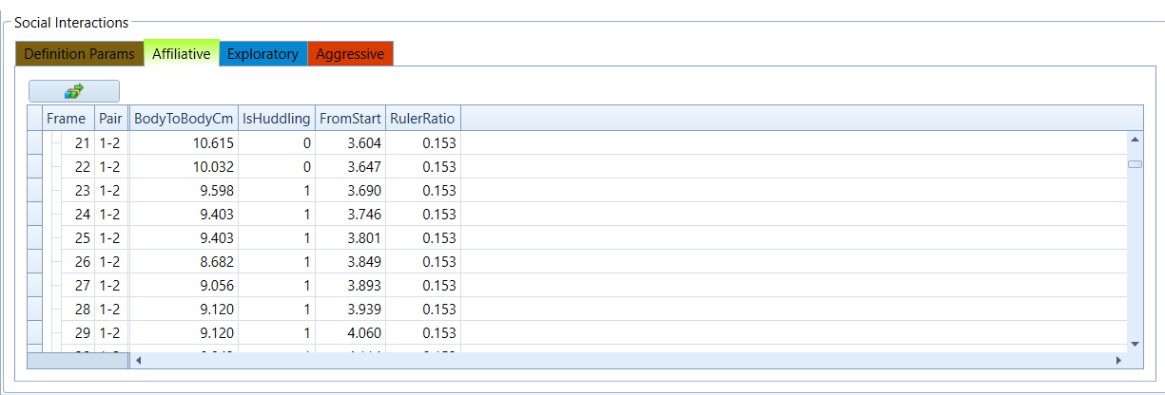Sort by the FromStart column header
The width and height of the screenshot is (1165, 395).
(350, 119)
